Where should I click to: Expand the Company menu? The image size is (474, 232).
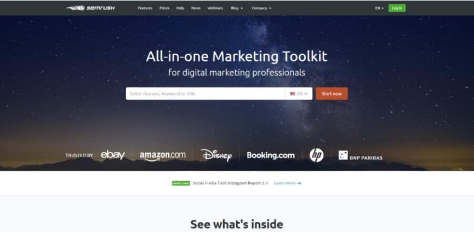tap(261, 8)
